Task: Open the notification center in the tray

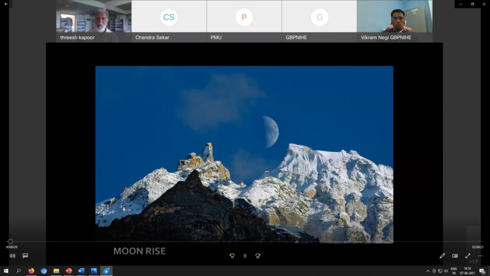Action: [482, 271]
